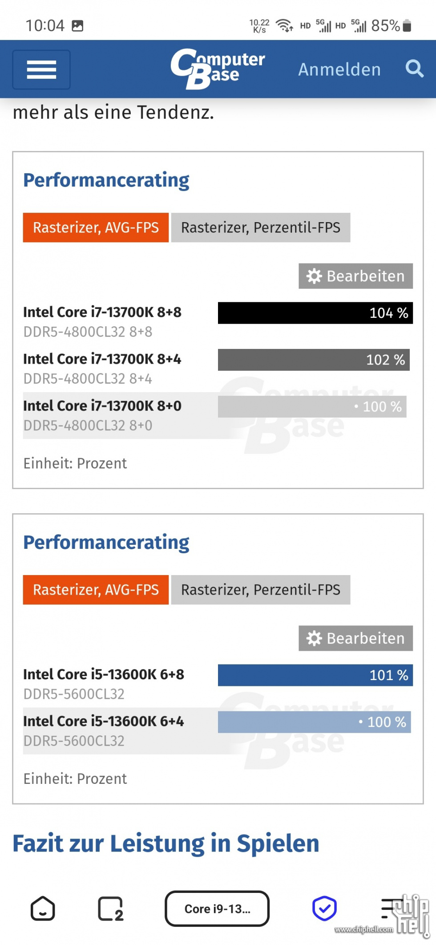Image resolution: width=436 pixels, height=945 pixels.
Task: Select first chart's Rasterizer, AVG-FPS tab
Action: (96, 227)
